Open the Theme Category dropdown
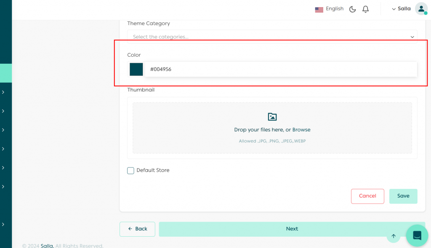Image resolution: width=431 pixels, height=248 pixels. [272, 37]
